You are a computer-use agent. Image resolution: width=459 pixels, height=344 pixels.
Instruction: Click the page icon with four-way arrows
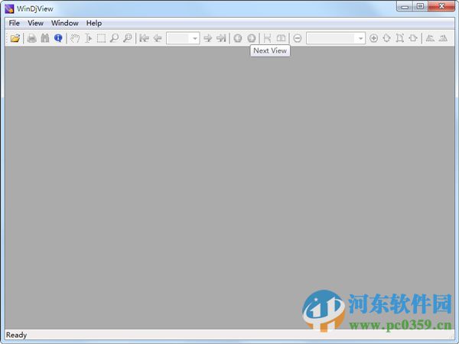[x=386, y=38]
